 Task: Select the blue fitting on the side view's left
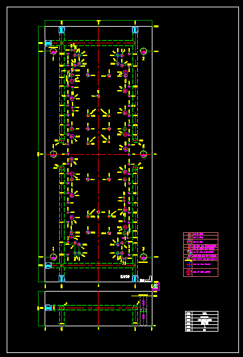[48, 308]
